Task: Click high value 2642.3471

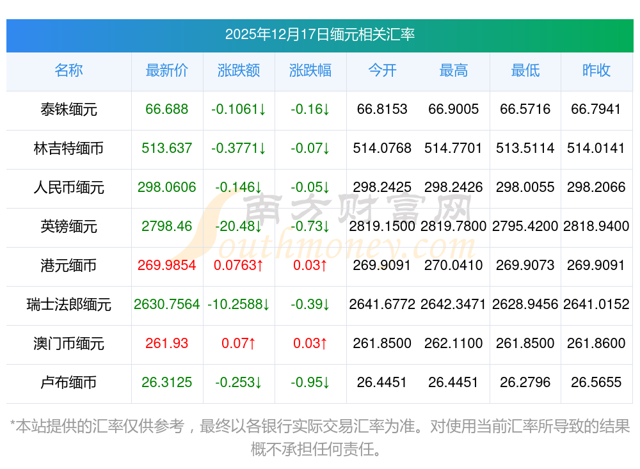Action: click(x=454, y=304)
